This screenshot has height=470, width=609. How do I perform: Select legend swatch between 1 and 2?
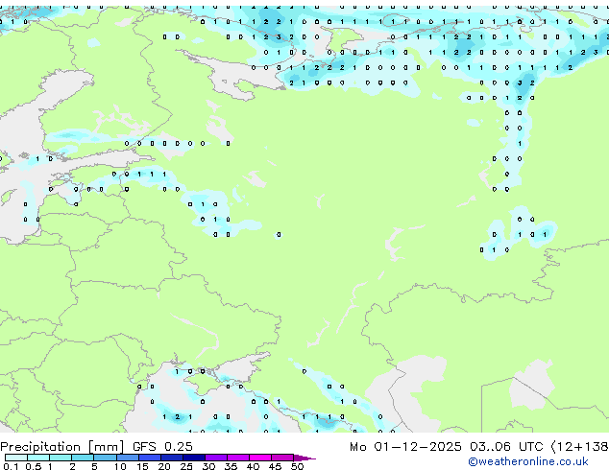point(61,458)
